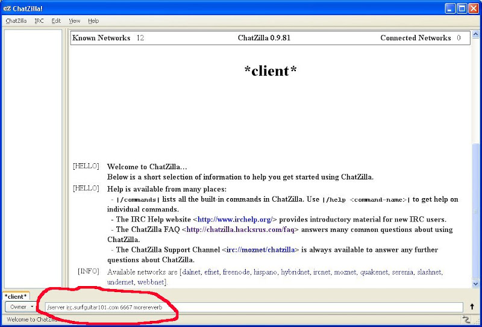This screenshot has height=327, width=482.
Task: Click the ChatZilla cZ title bar icon
Action: tap(7, 8)
